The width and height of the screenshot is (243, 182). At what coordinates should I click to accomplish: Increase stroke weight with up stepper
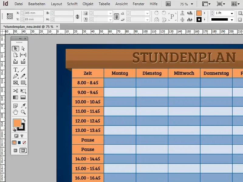point(212,12)
